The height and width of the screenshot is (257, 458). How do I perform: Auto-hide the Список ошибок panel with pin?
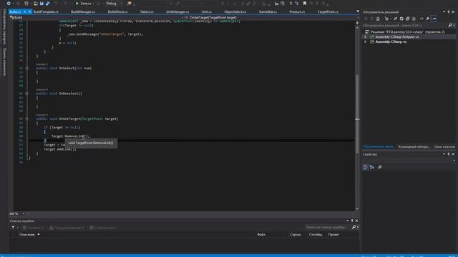tap(352, 221)
